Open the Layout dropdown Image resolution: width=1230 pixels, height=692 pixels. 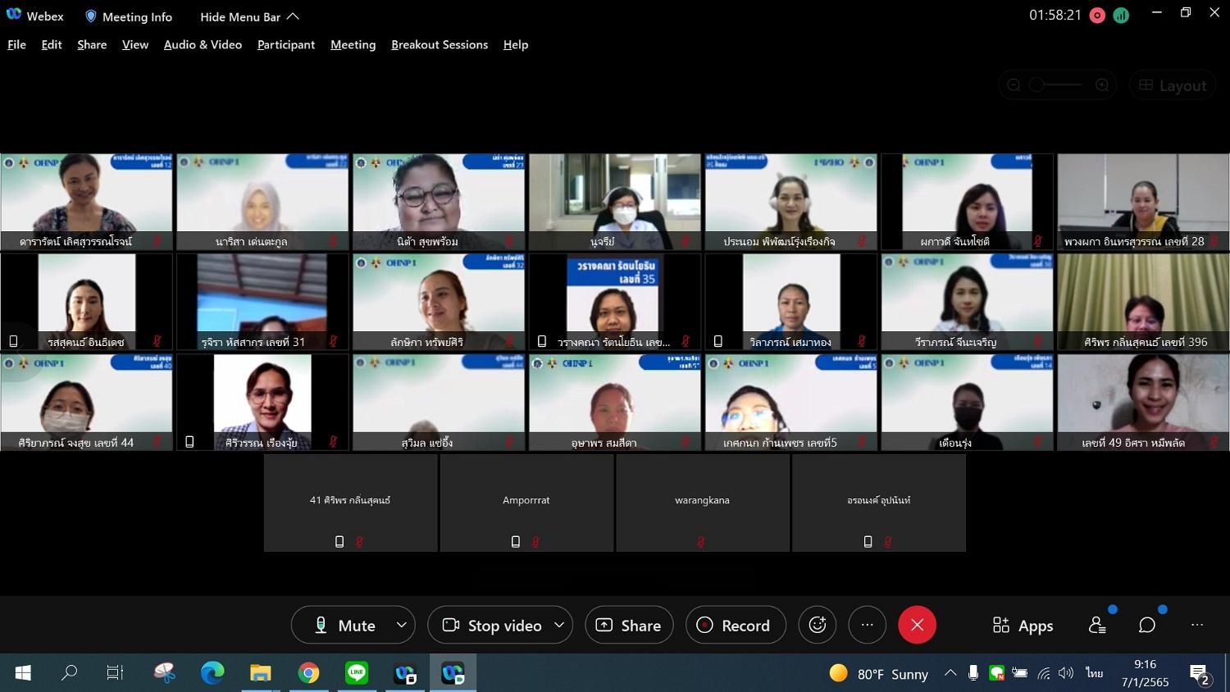point(1173,85)
